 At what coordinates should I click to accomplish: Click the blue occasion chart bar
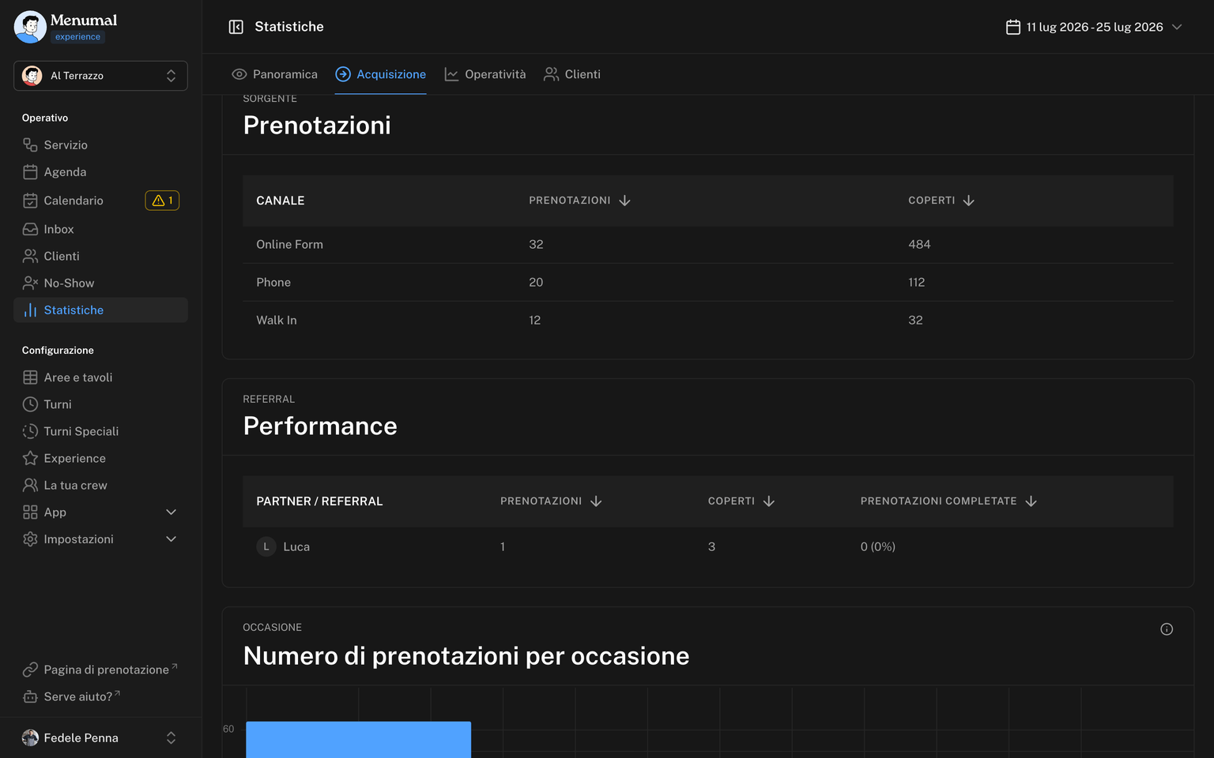point(358,739)
